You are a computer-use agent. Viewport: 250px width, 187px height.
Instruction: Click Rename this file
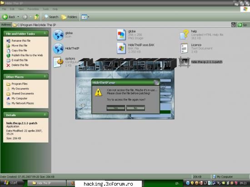(18, 41)
